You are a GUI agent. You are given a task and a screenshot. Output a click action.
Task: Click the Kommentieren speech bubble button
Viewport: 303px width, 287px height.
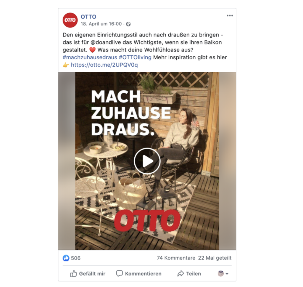point(139,274)
